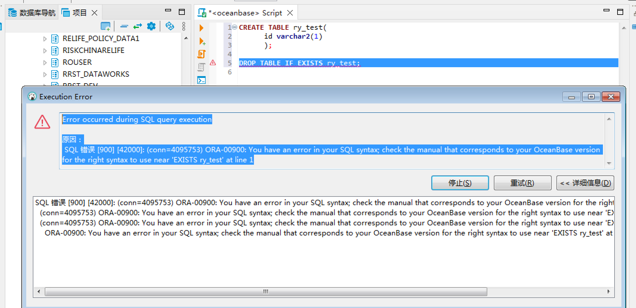Image resolution: width=636 pixels, height=308 pixels.
Task: Collapse the CREATE TABLE fold marker
Action: tap(235, 27)
